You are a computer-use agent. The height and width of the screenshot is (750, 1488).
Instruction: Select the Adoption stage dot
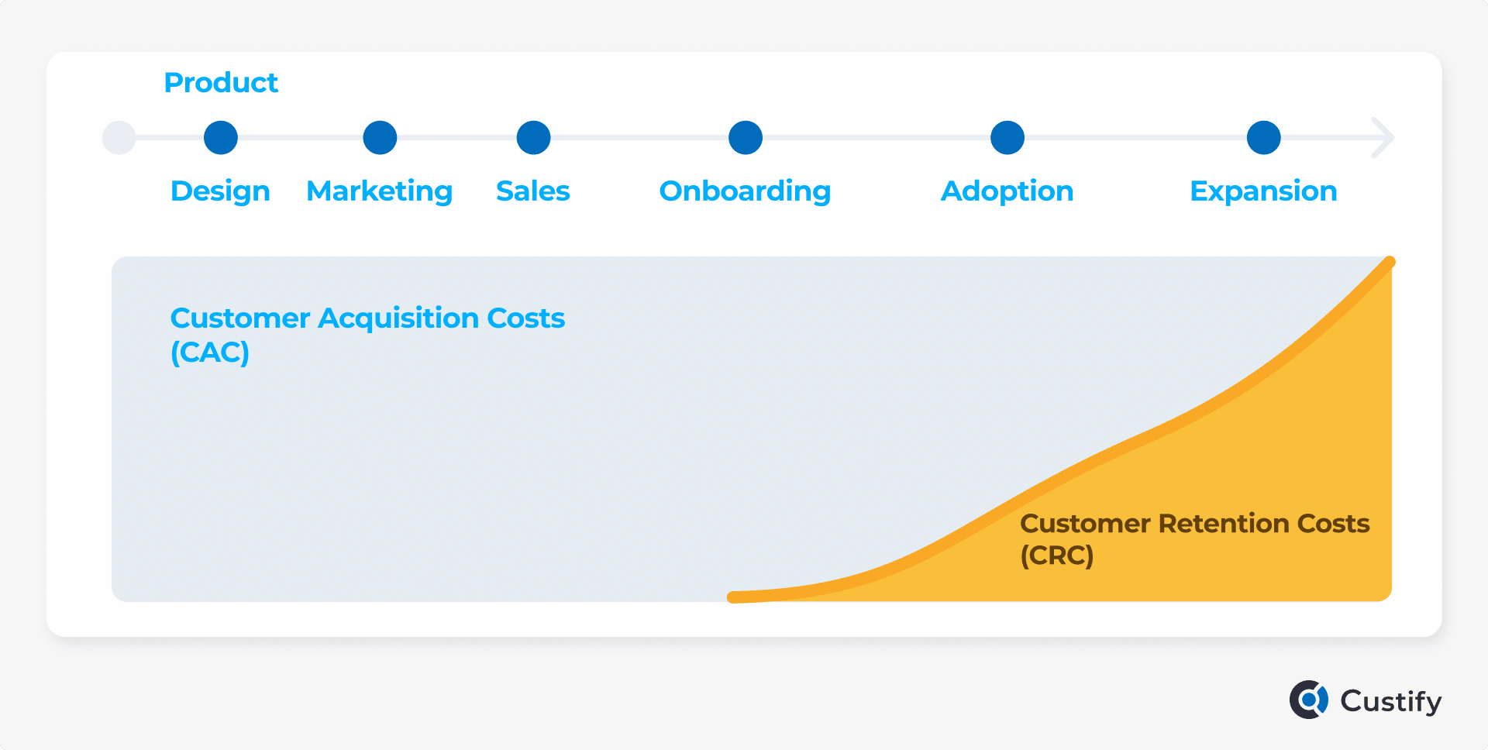click(x=1007, y=138)
